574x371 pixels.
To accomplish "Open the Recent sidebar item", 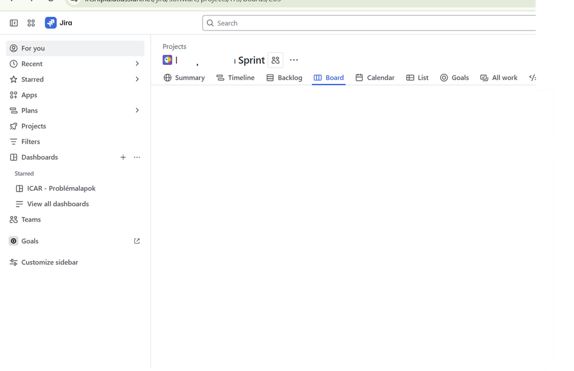I will coord(75,64).
